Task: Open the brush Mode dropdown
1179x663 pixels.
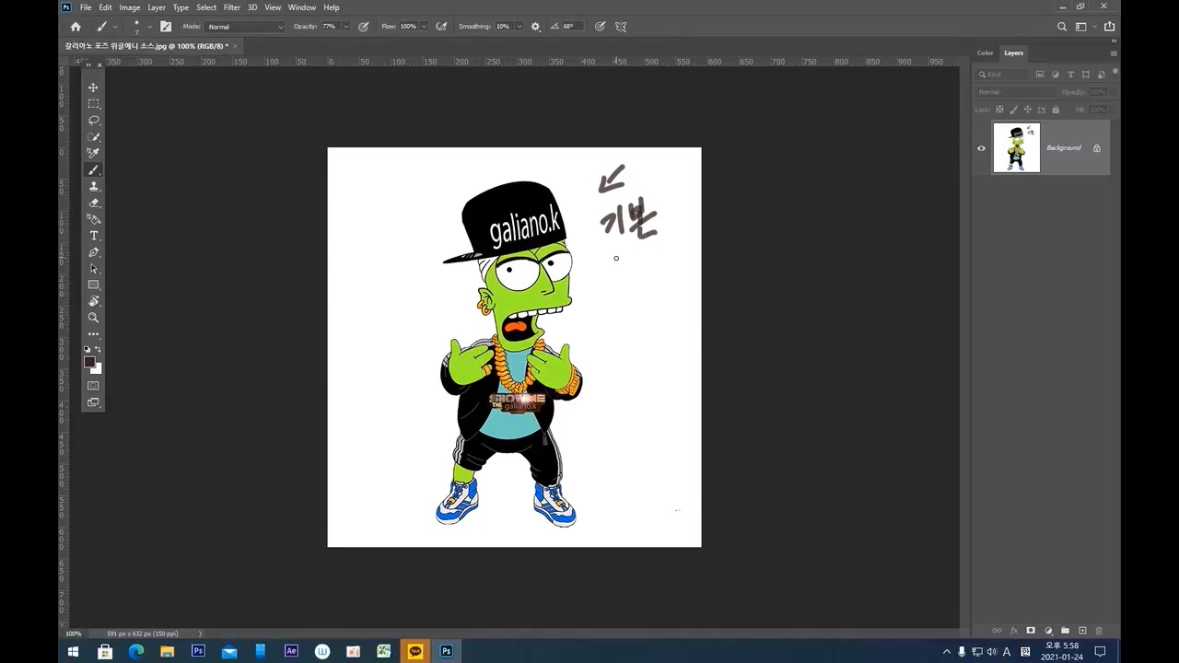Action: [245, 27]
